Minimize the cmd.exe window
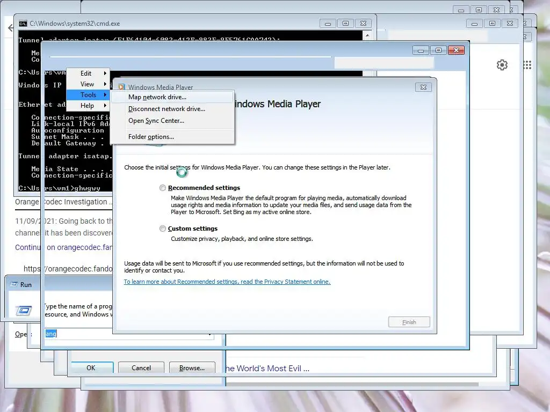The height and width of the screenshot is (412, 550). point(328,24)
